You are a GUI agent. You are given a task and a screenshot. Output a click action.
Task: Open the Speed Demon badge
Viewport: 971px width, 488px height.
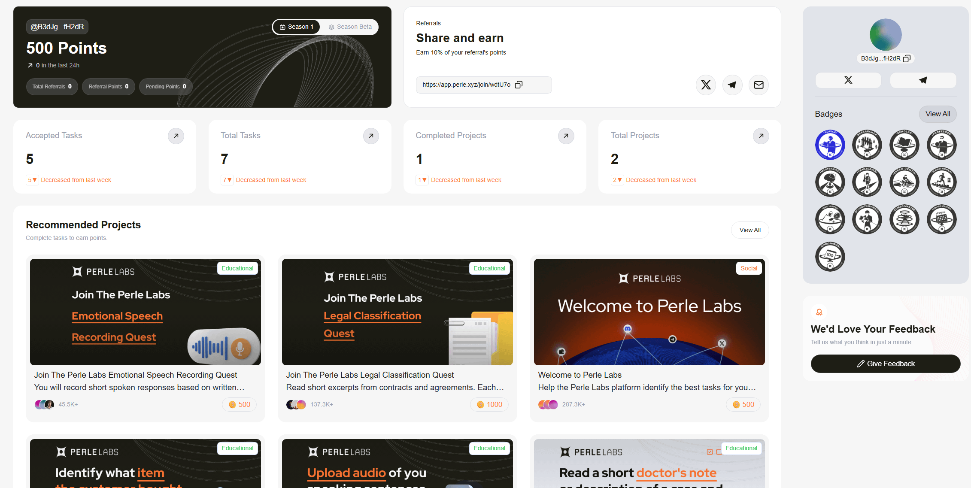tap(904, 182)
